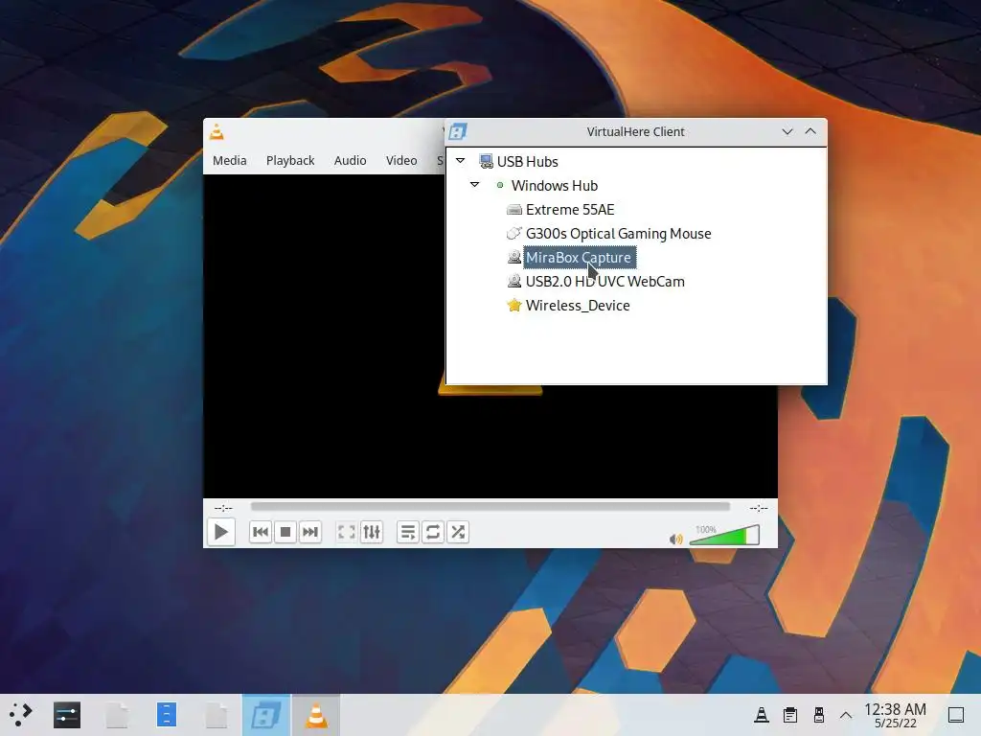
Task: Open the removable devices tray icon
Action: point(818,715)
